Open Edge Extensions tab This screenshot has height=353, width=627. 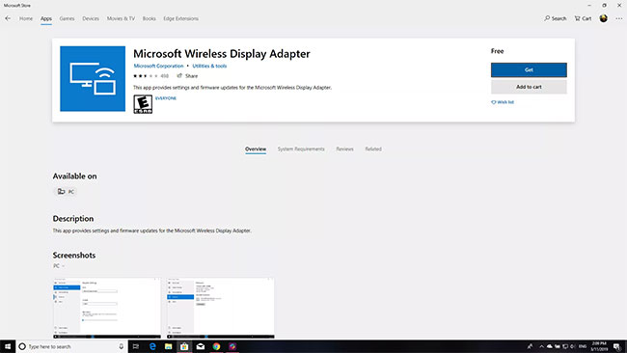click(180, 18)
